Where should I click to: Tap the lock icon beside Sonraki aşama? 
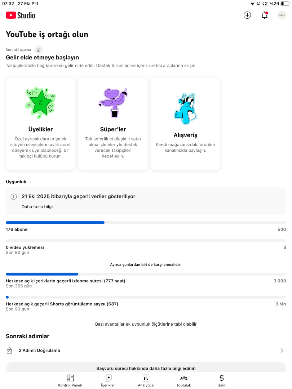[x=39, y=50]
